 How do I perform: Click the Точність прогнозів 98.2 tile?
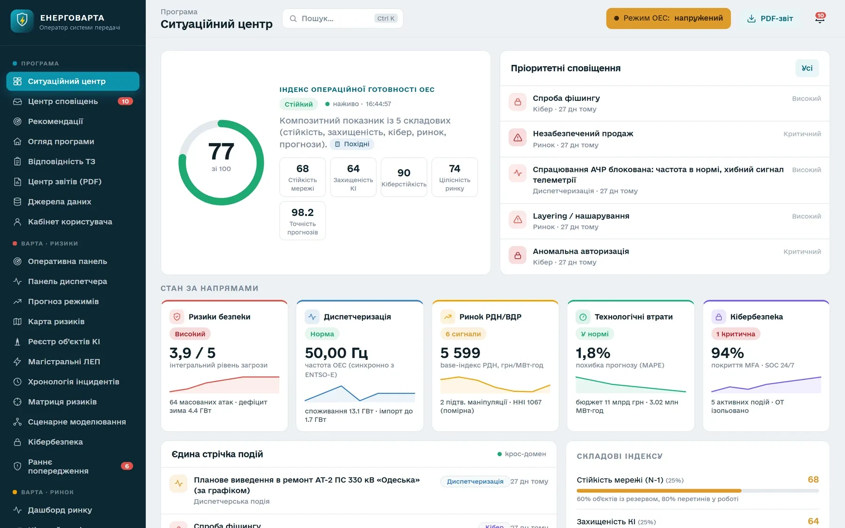302,221
